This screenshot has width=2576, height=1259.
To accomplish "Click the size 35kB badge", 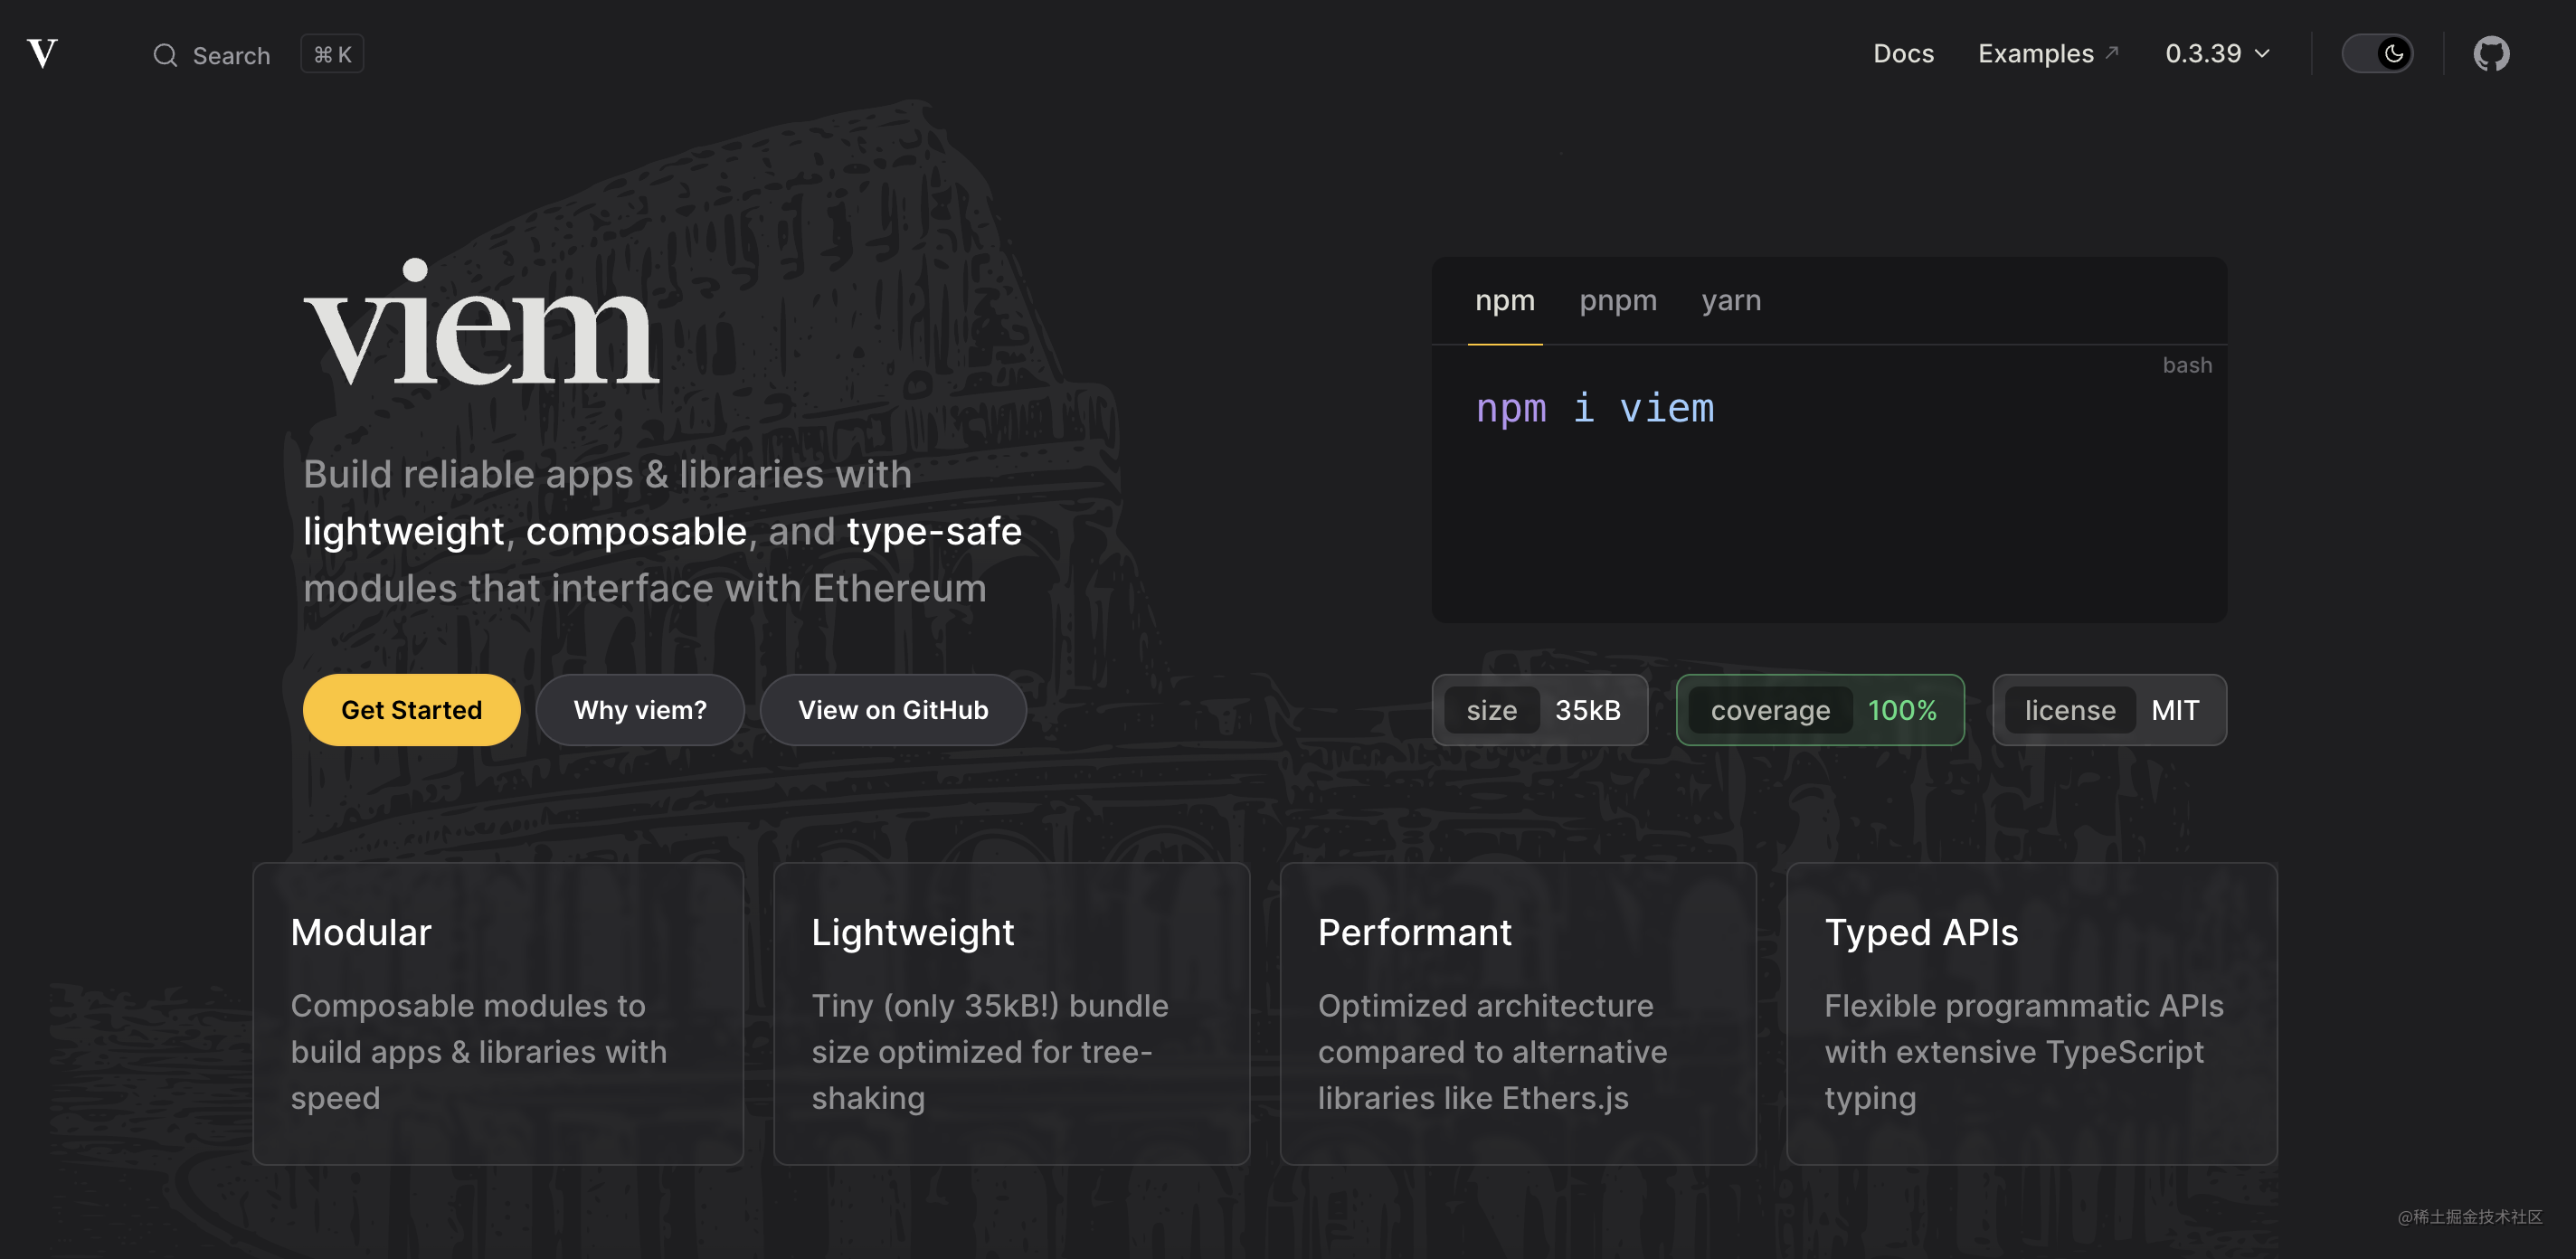I will (x=1539, y=710).
